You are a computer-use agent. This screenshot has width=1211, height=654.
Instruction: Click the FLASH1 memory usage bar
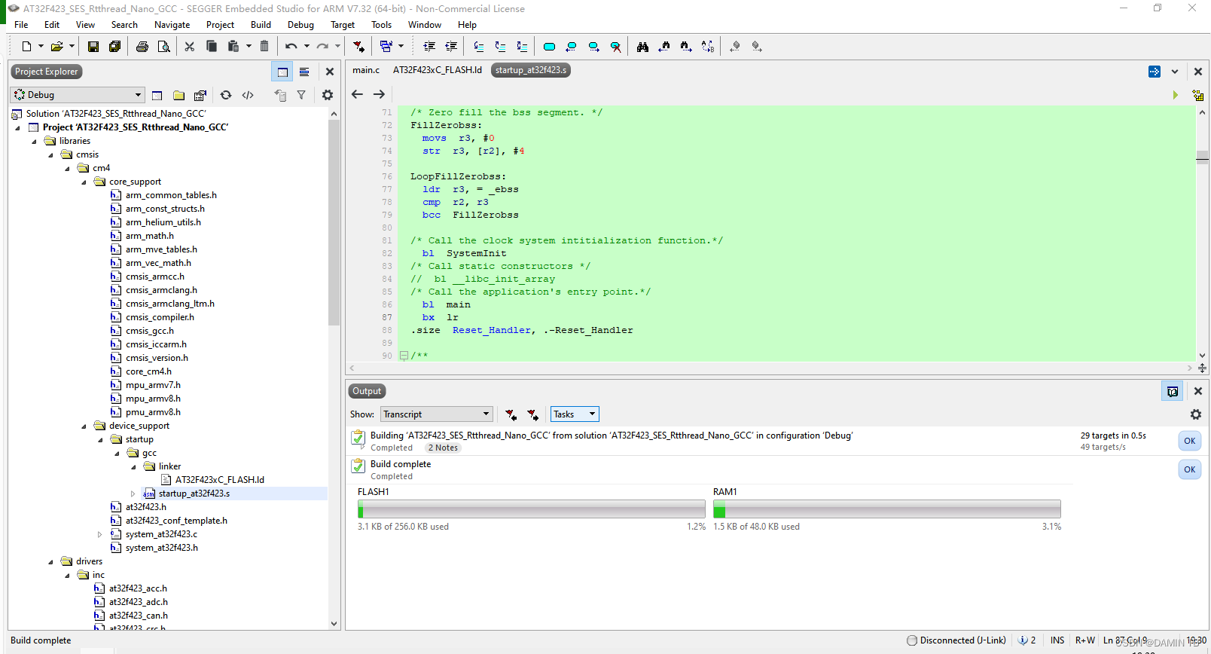(x=532, y=509)
